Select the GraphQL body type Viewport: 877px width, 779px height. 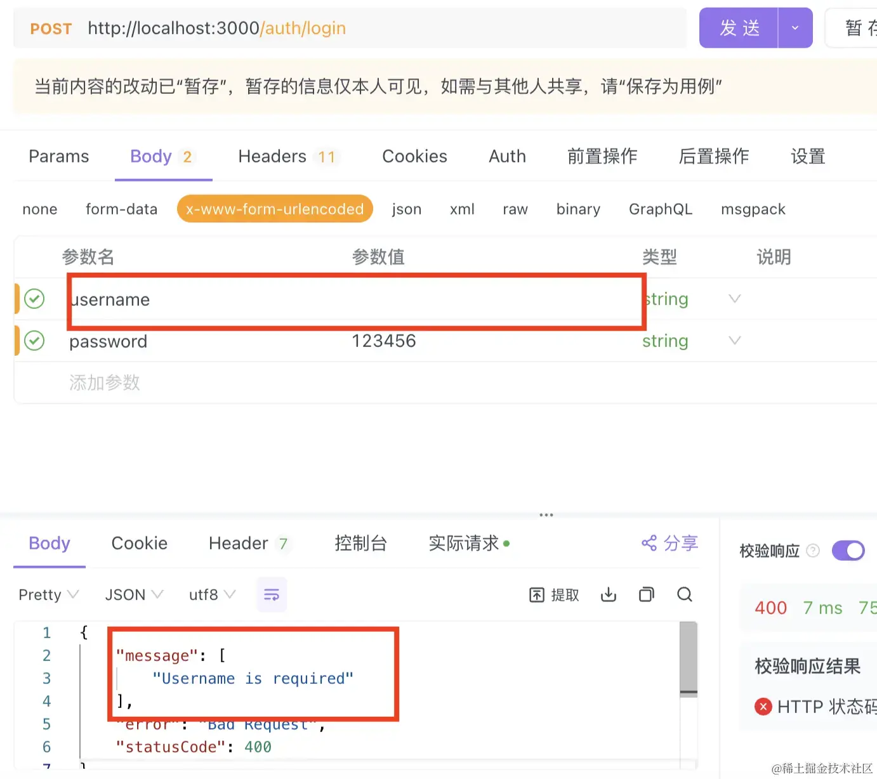point(661,209)
